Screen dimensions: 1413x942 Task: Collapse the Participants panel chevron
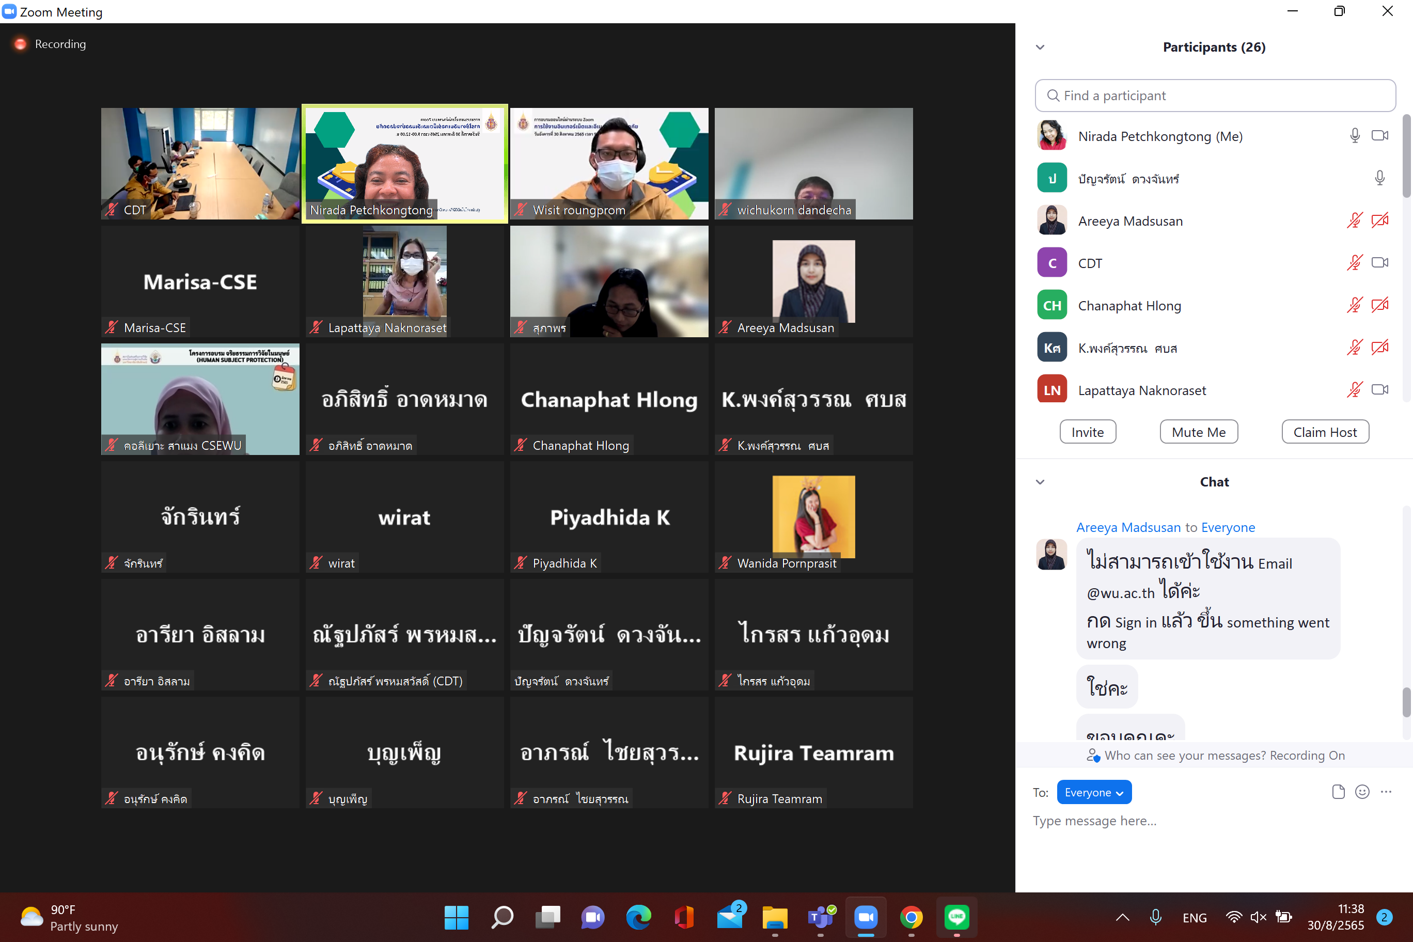click(x=1040, y=47)
